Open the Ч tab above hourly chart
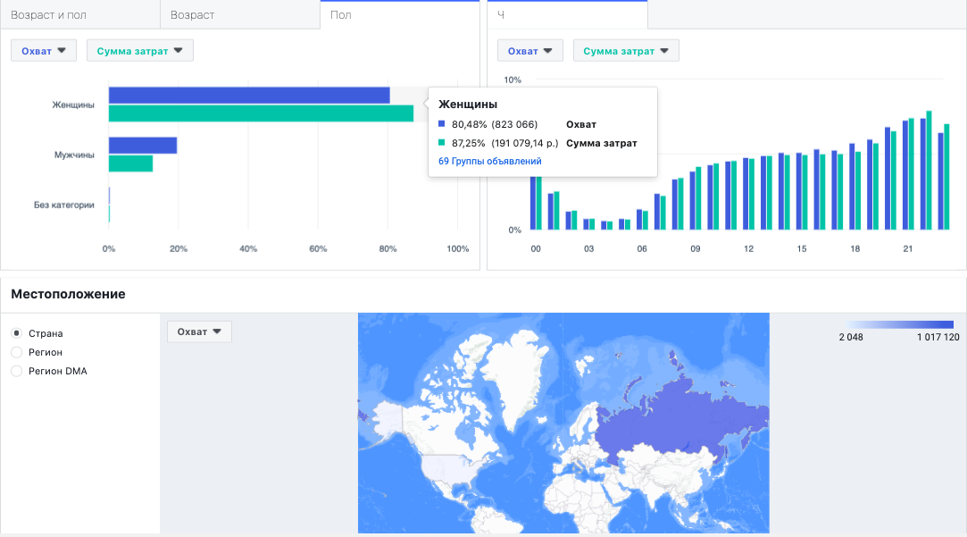The height and width of the screenshot is (537, 967). 567,15
